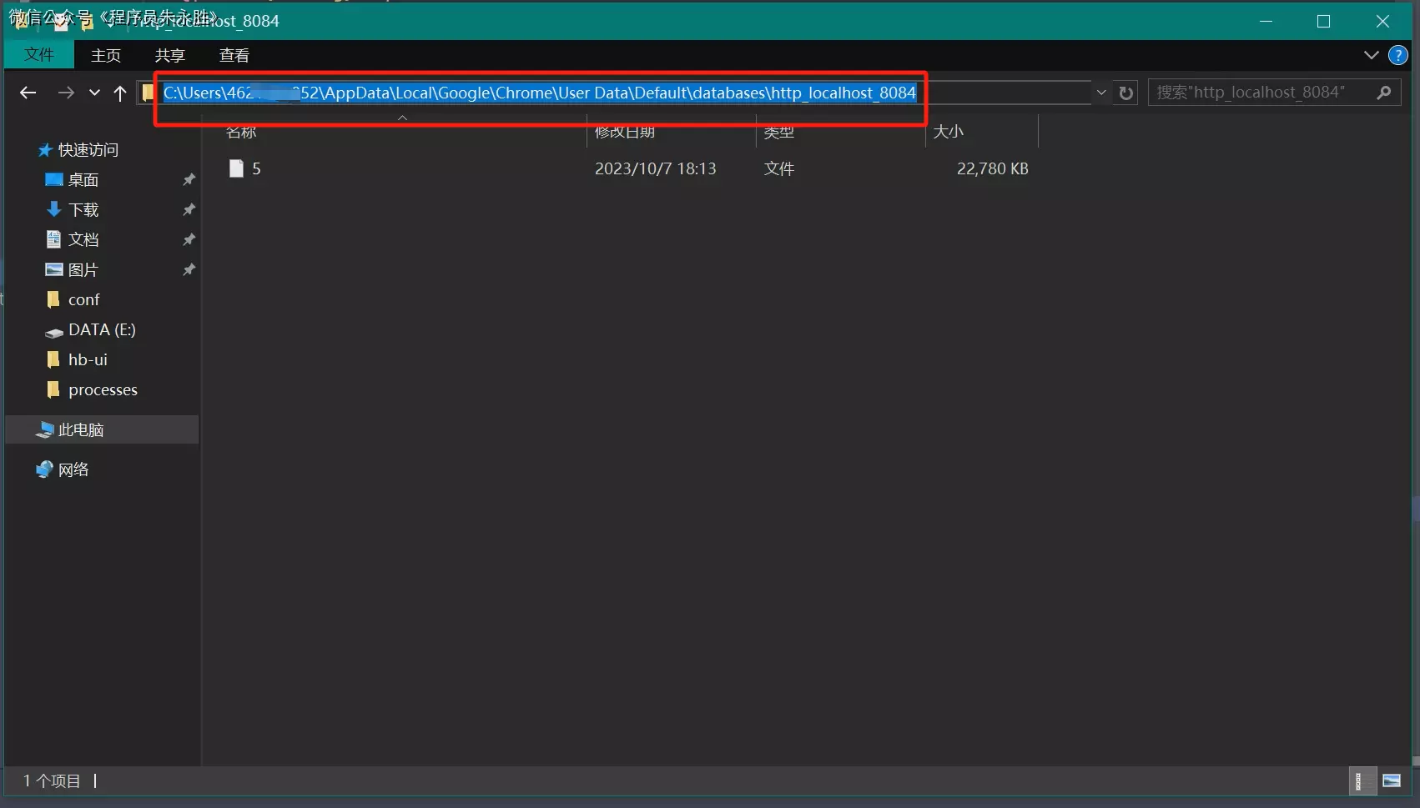This screenshot has height=808, width=1420.
Task: Expand the address bar history dropdown
Action: tap(1101, 93)
